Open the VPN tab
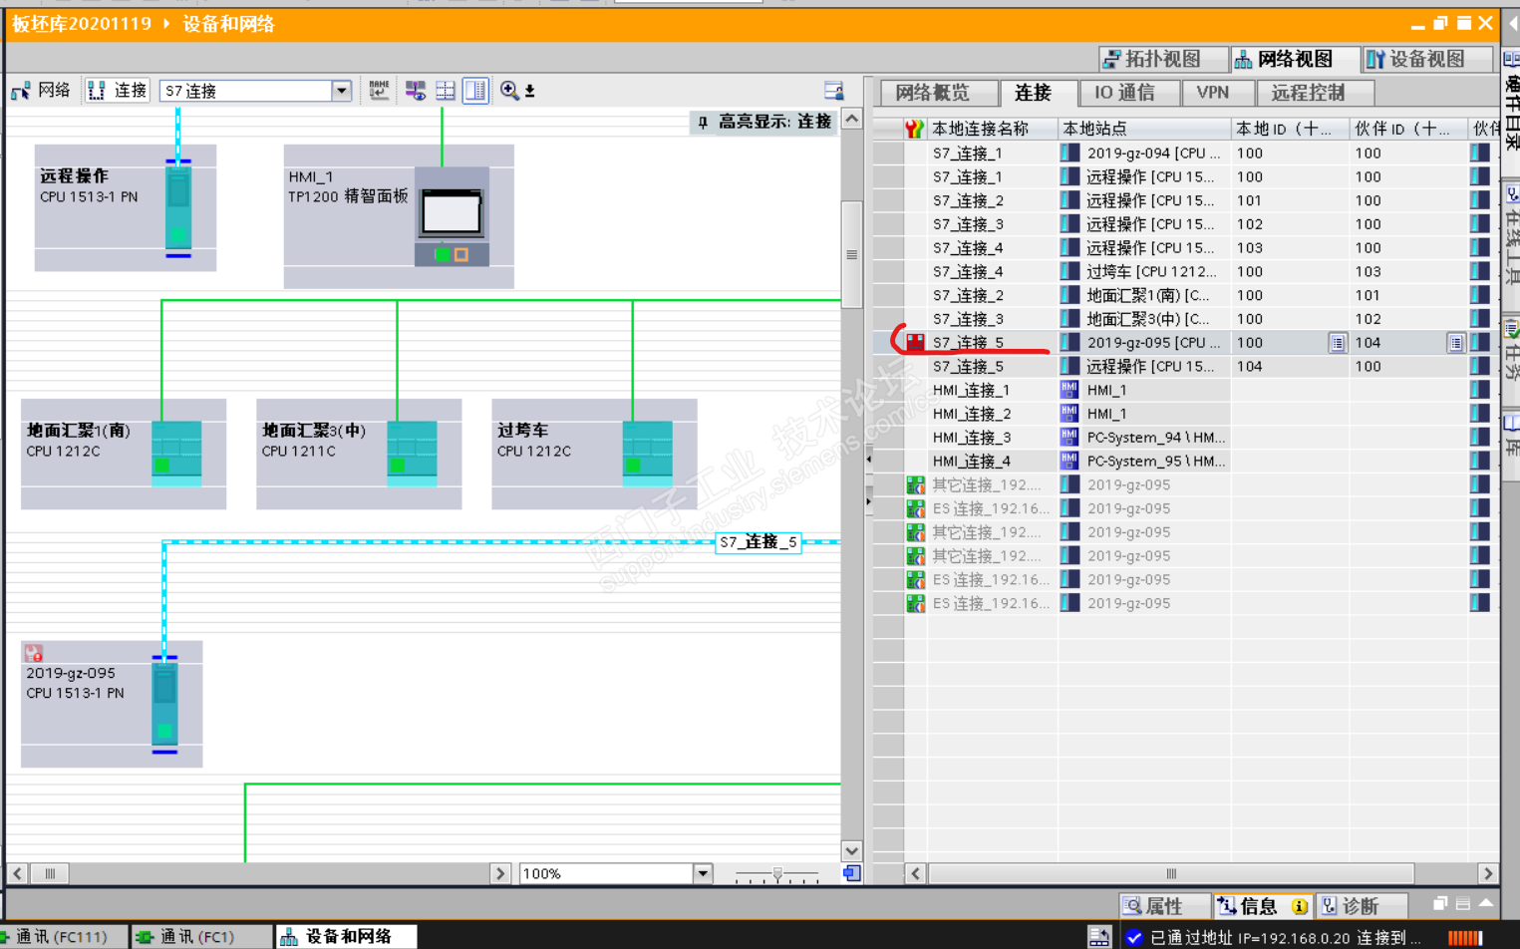Viewport: 1520px width, 949px height. pos(1218,93)
